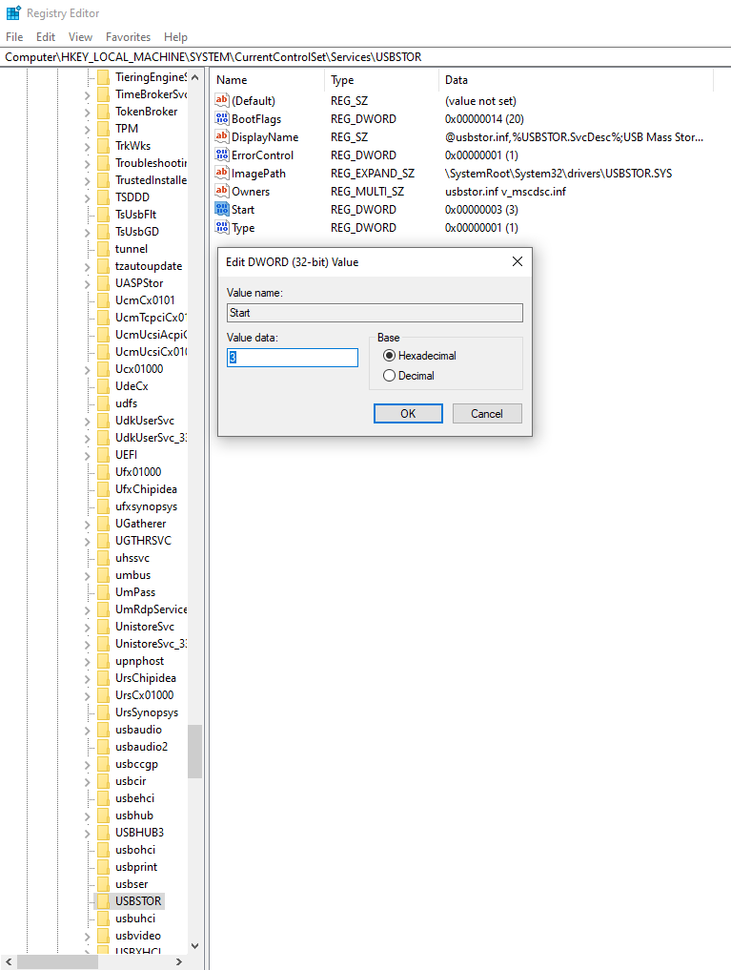Click the usbprint folder icon

103,867
